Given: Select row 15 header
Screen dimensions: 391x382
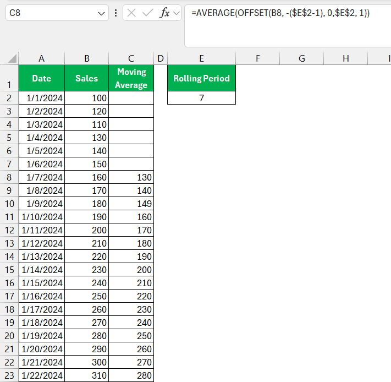Looking at the screenshot, I should (x=9, y=270).
